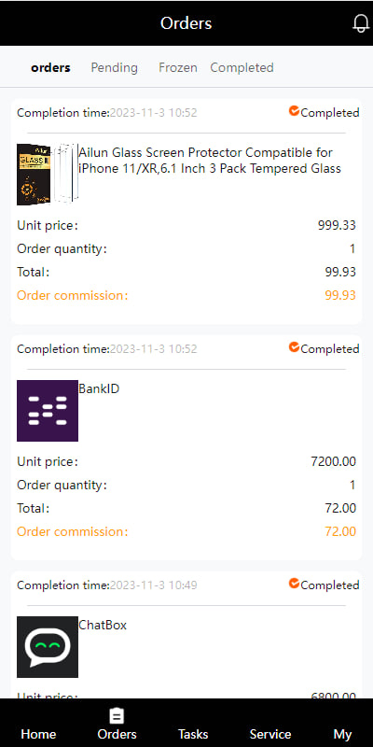Screen dimensions: 373x747
Task: Switch to the Completed tab
Action: 242,67
